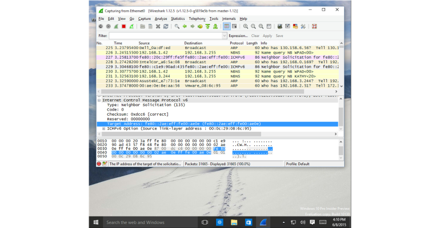This screenshot has height=228, width=440.
Task: Open the coloring rules icon
Action: [x=295, y=26]
